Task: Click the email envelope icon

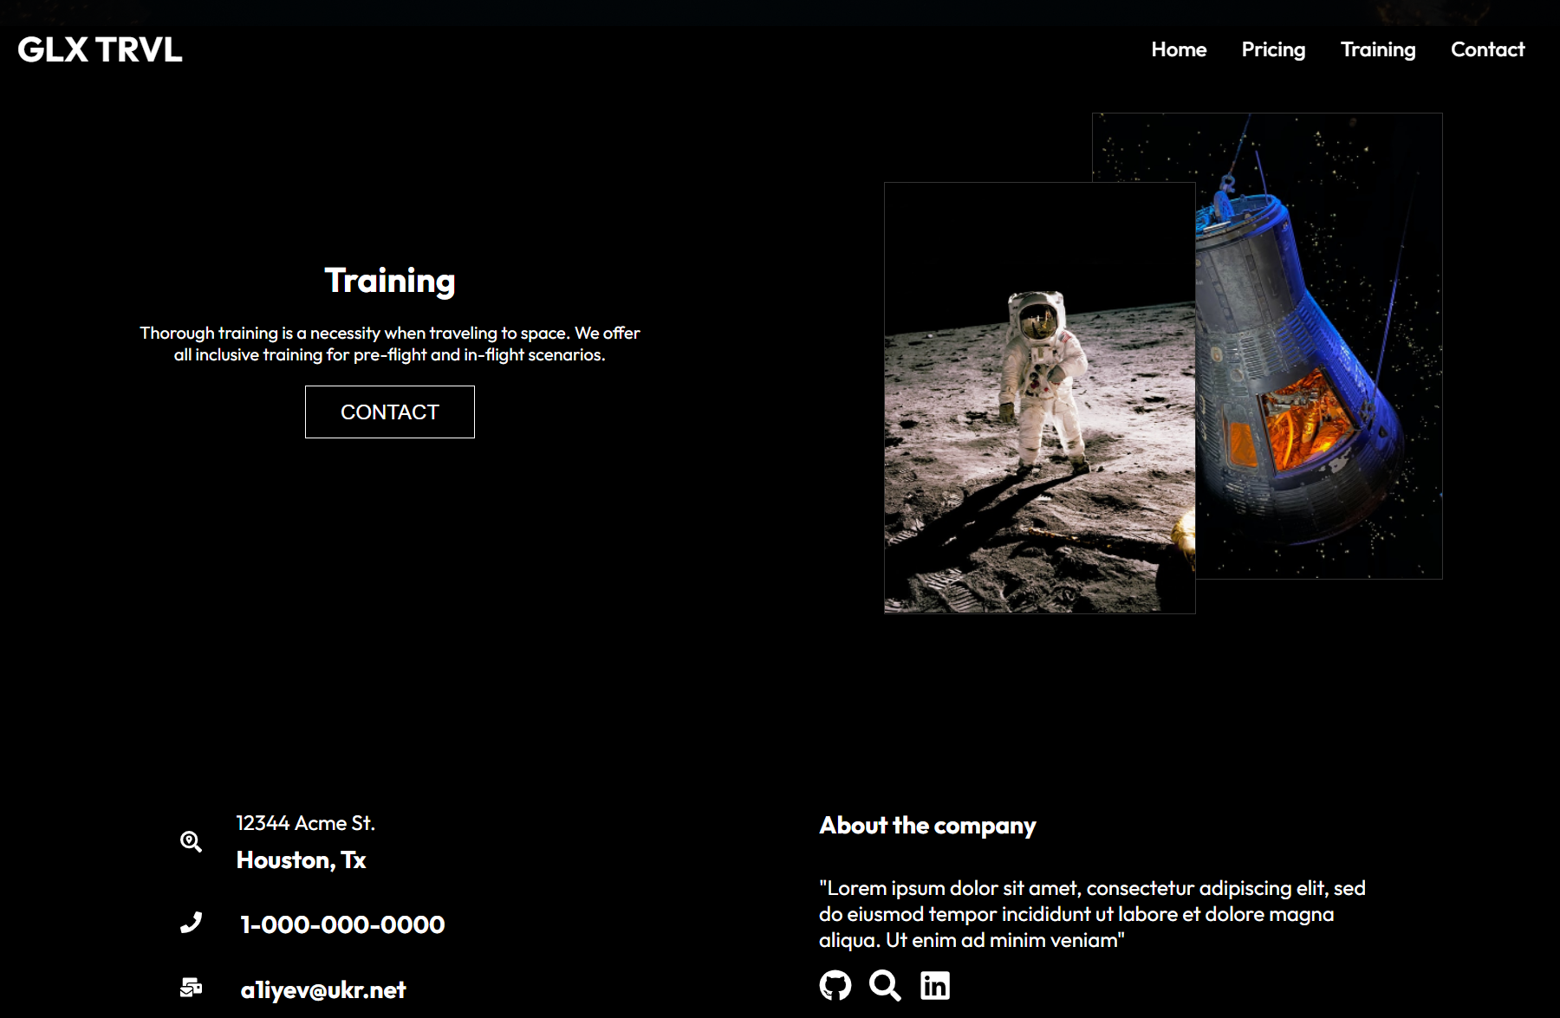Action: click(x=191, y=988)
